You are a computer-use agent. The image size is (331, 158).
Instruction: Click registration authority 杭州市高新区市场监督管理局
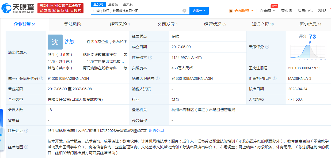pos(203,110)
